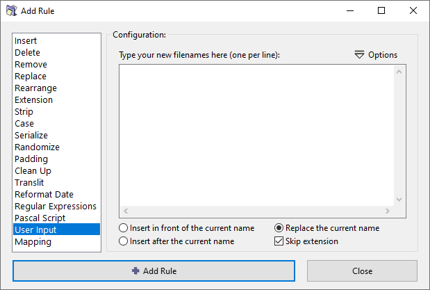Screen dimensions: 430x290
Task: Choose the Randomize rule
Action: tap(56, 147)
